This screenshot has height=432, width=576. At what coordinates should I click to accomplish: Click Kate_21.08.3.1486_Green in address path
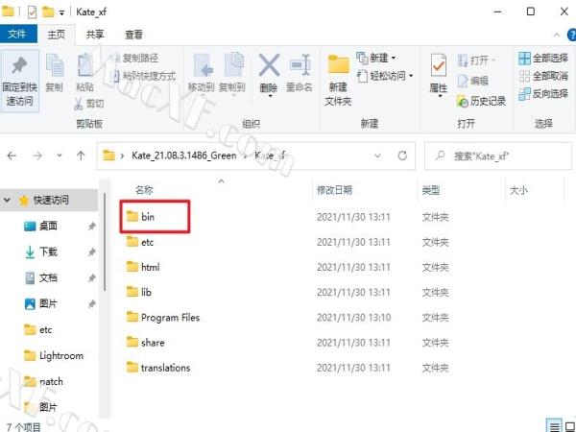184,156
